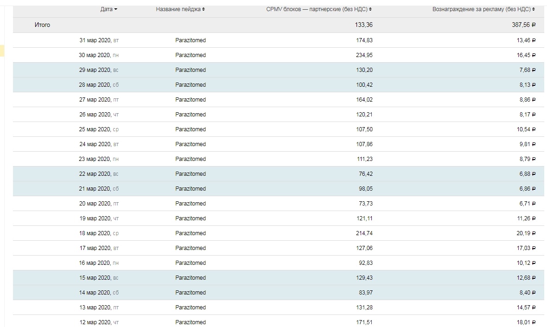Select the 12 мар 2020 date cell
This screenshot has height=327, width=547.
(x=99, y=322)
